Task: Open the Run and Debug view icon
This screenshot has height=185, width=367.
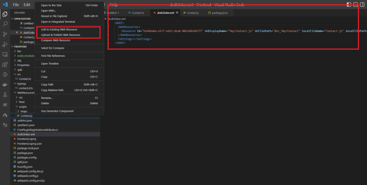Action: pyautogui.click(x=5, y=44)
